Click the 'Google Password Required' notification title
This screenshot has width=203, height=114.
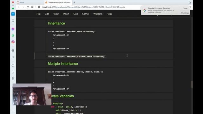[159, 8]
